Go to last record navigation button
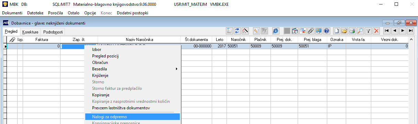 [410, 31]
